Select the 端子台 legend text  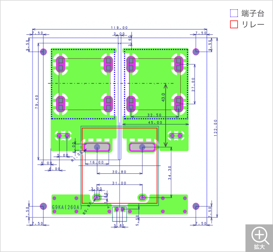click(x=252, y=13)
